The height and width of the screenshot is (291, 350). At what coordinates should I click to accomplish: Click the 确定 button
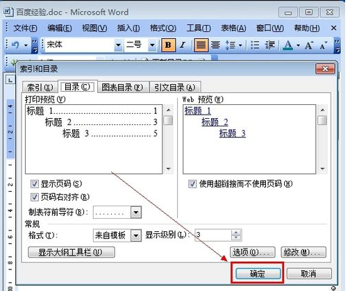[258, 274]
